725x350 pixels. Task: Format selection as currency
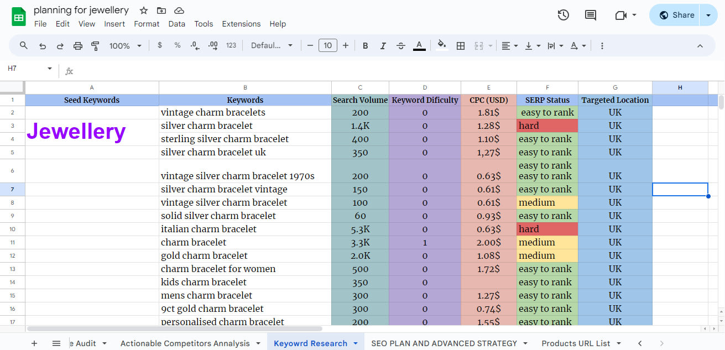coord(159,45)
